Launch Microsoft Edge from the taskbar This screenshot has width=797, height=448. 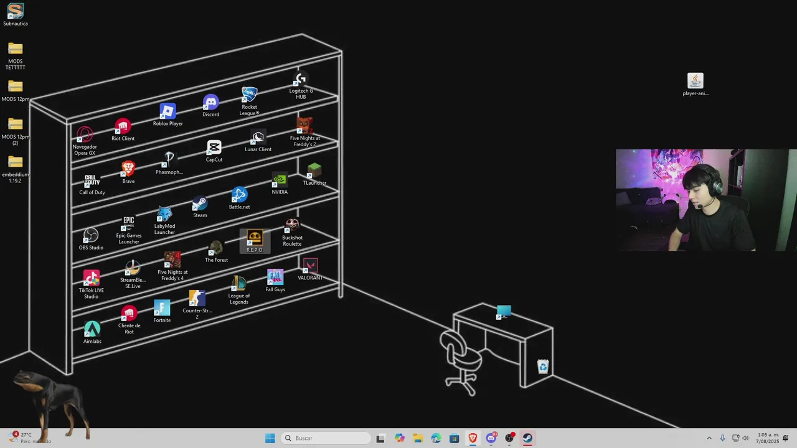[x=436, y=438]
